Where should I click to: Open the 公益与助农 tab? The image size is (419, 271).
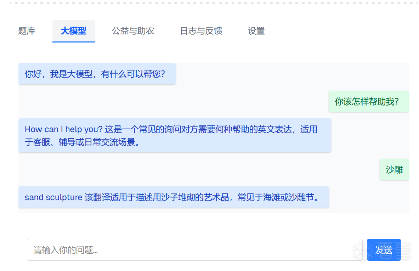133,31
